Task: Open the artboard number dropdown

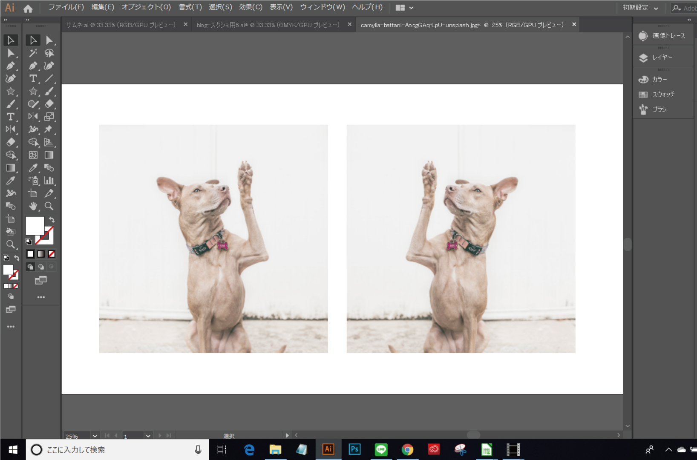Action: coord(148,436)
